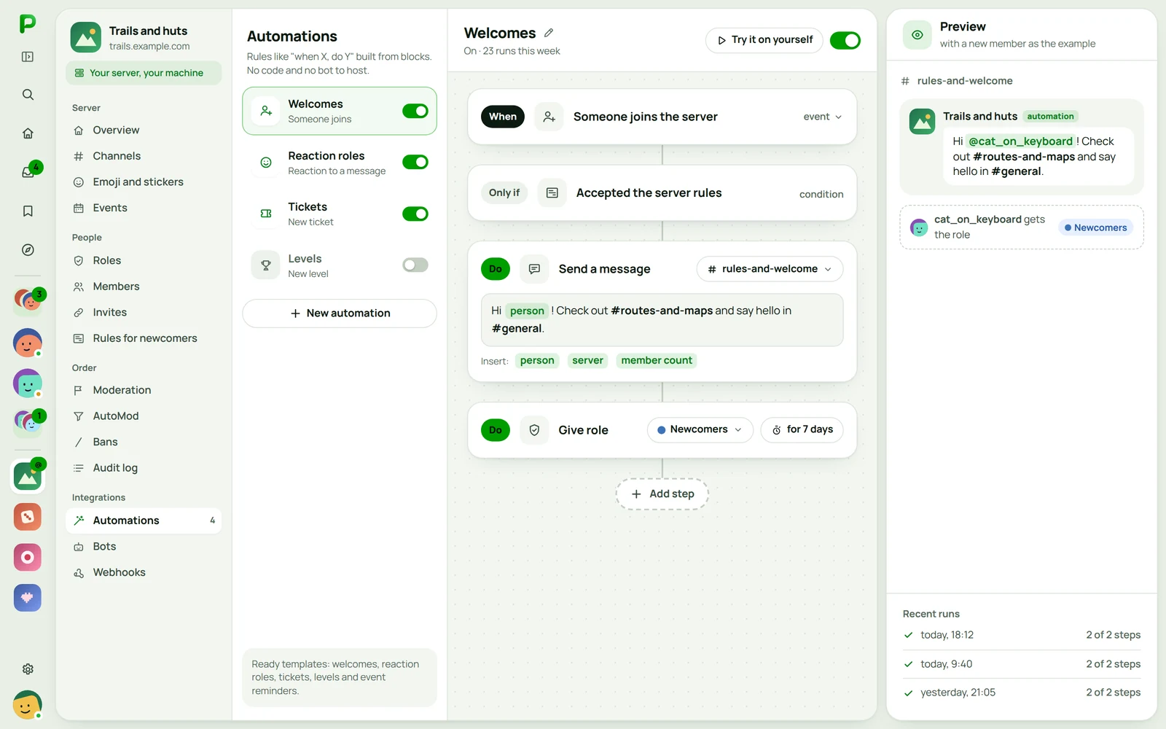Open the compass explore icon
The height and width of the screenshot is (729, 1166).
pos(28,250)
